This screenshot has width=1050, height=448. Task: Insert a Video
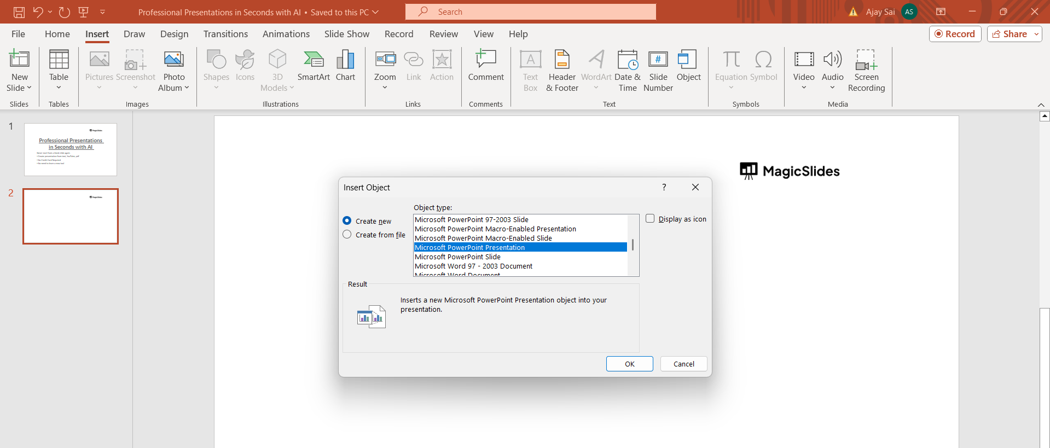(804, 71)
